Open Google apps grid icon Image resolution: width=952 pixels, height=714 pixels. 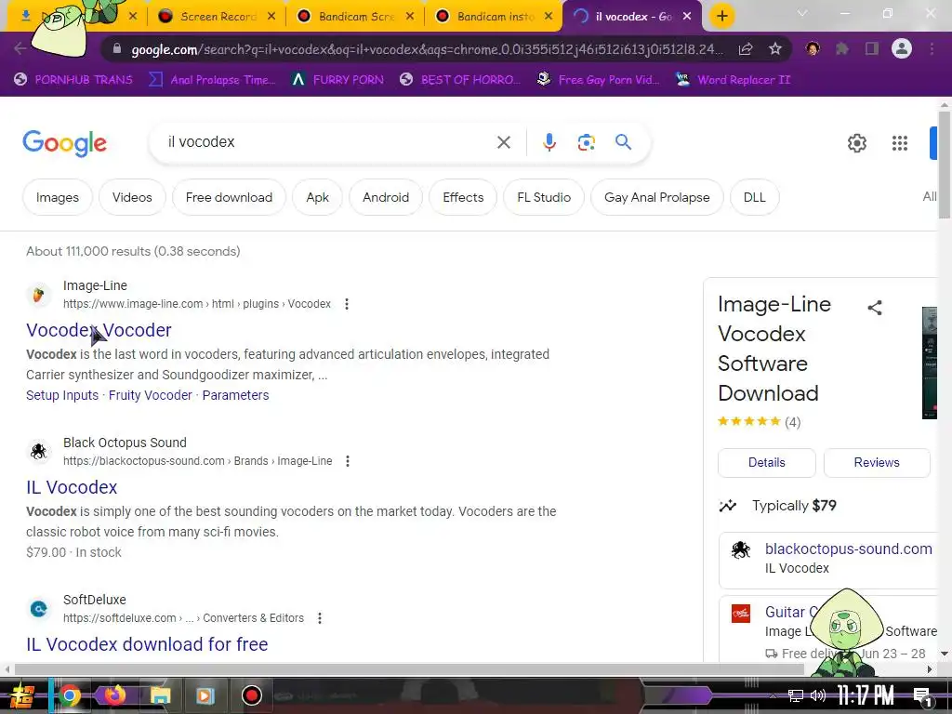coord(899,143)
